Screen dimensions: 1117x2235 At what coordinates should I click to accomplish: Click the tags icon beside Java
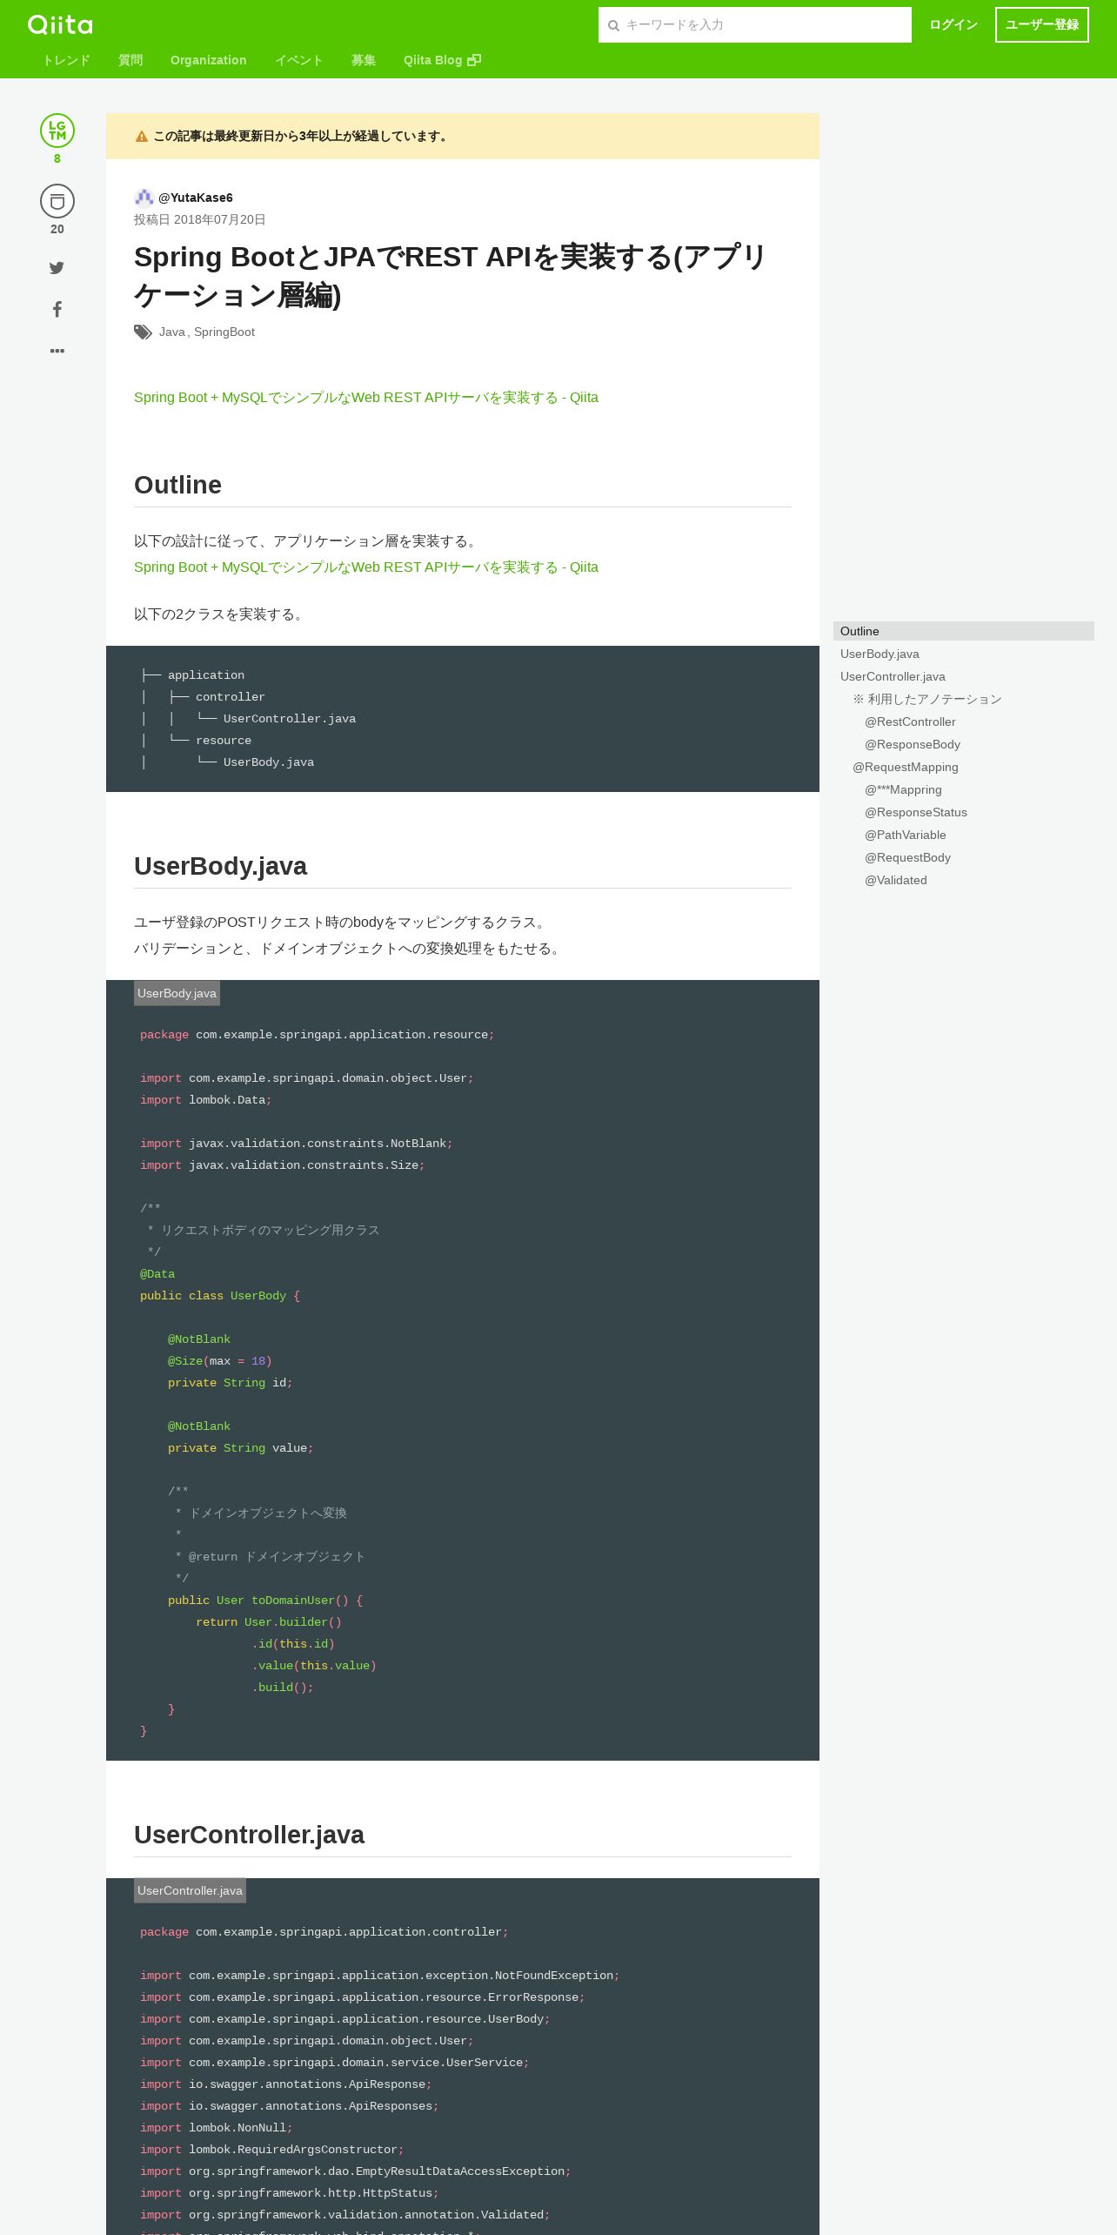143,332
